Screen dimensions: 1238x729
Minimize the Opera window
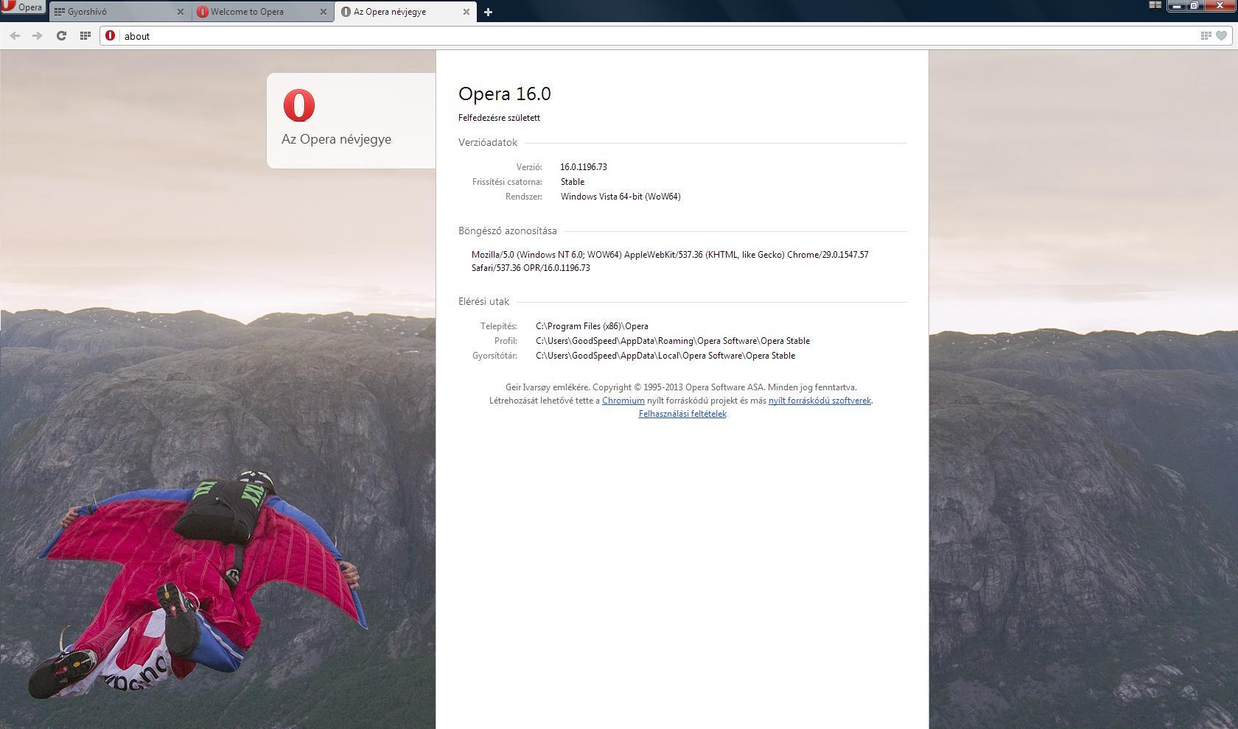click(1176, 5)
